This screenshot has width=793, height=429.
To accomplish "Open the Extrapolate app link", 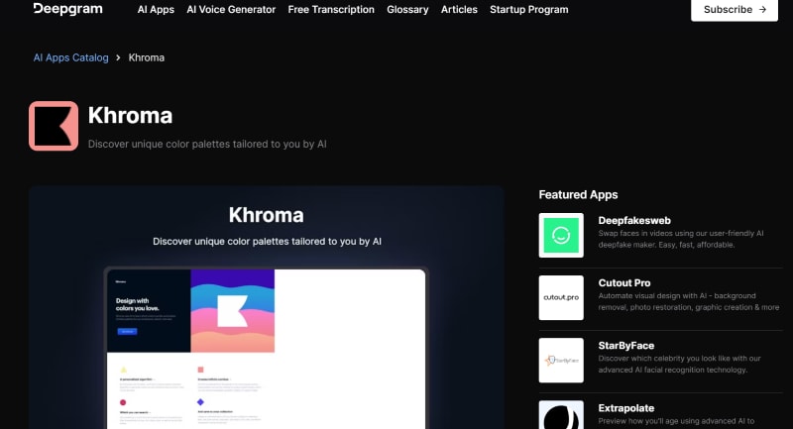I will (626, 408).
